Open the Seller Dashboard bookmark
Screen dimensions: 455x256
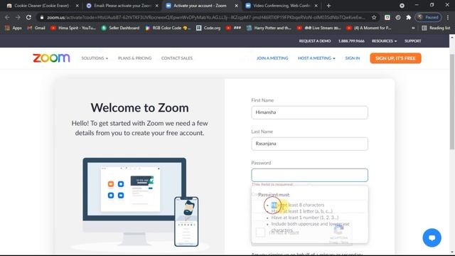pos(120,28)
